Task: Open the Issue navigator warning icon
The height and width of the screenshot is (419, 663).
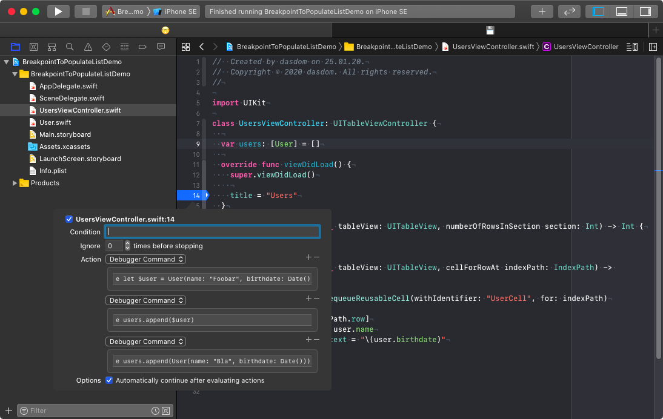Action: click(88, 47)
